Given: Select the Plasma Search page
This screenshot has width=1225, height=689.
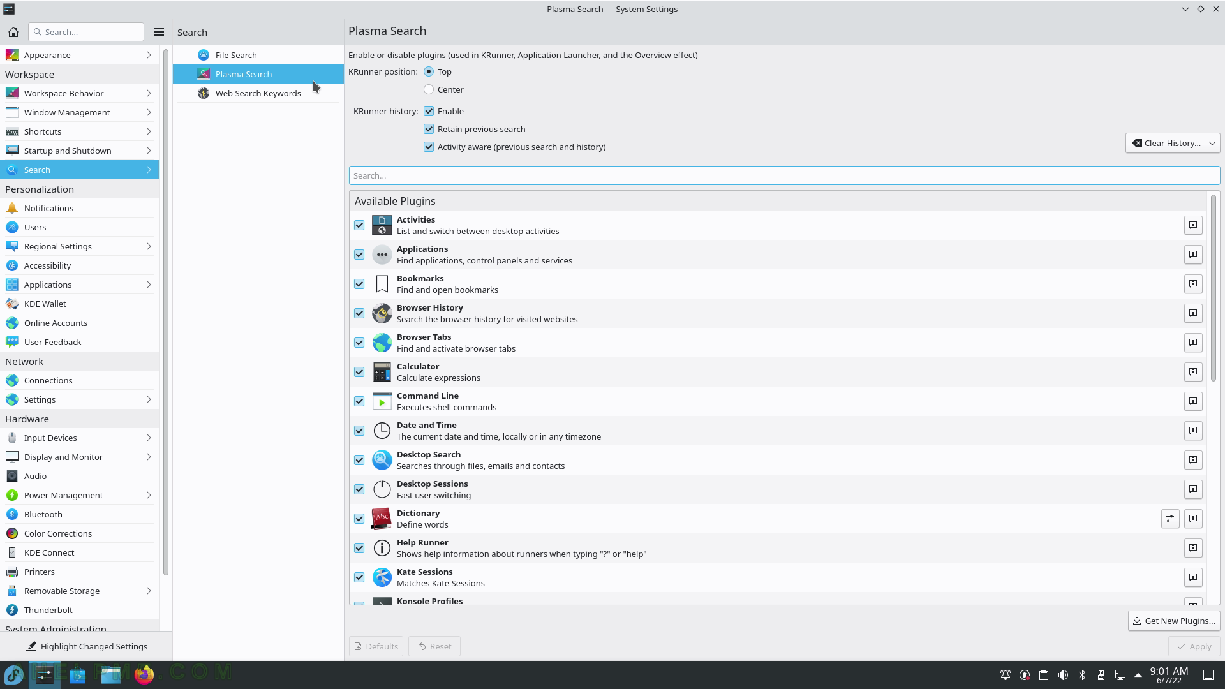Looking at the screenshot, I should (x=258, y=74).
